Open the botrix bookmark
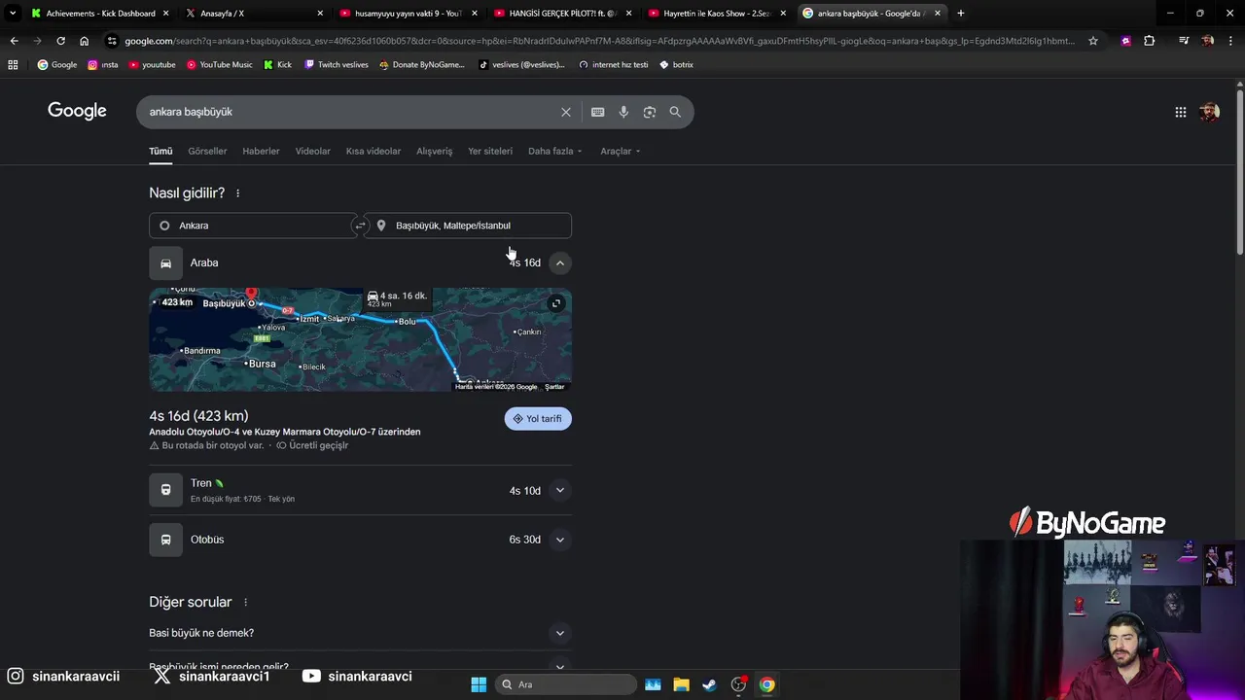 pos(676,65)
